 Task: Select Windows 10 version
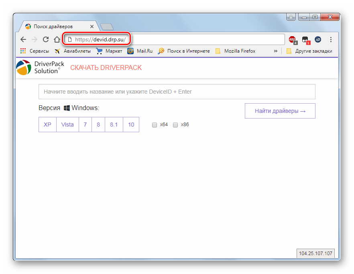point(131,125)
